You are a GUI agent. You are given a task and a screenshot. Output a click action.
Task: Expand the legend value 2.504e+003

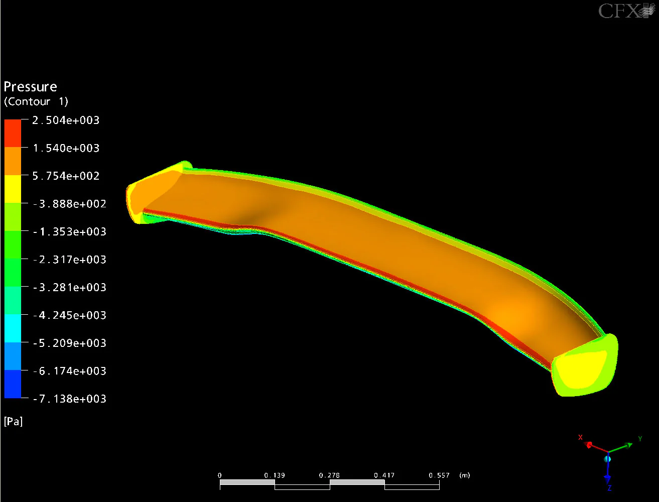pyautogui.click(x=66, y=120)
